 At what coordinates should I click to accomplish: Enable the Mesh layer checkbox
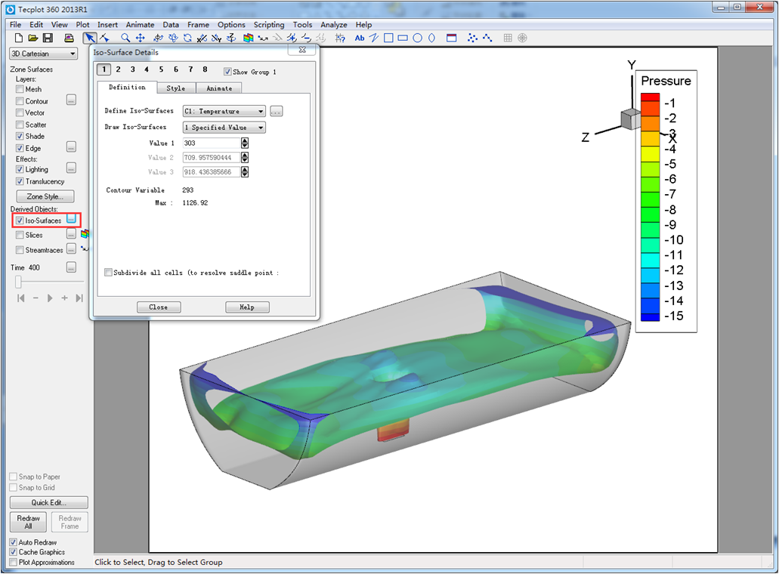20,89
